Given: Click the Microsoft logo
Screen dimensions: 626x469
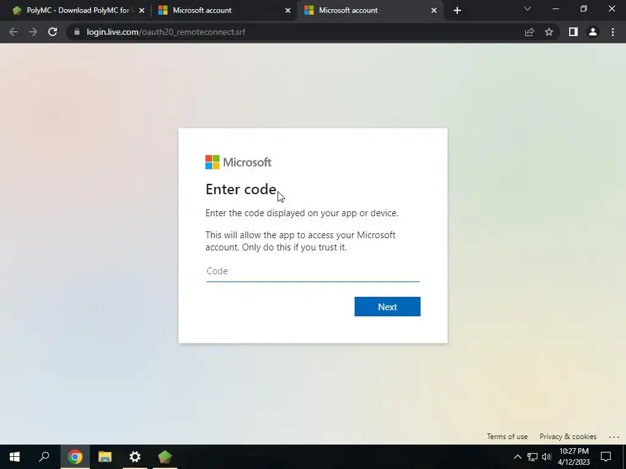Looking at the screenshot, I should 238,162.
